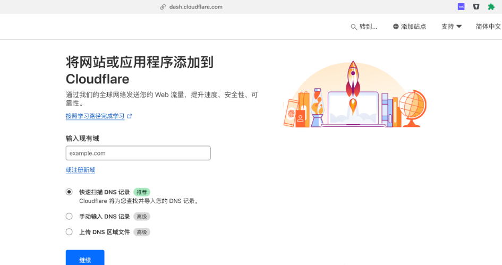This screenshot has width=502, height=265.
Task: Open the purple TDK browser extension
Action: click(461, 7)
